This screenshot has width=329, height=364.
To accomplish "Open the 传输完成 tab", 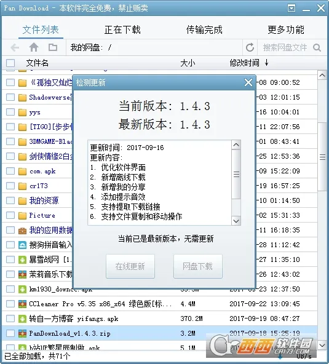I will pyautogui.click(x=204, y=30).
